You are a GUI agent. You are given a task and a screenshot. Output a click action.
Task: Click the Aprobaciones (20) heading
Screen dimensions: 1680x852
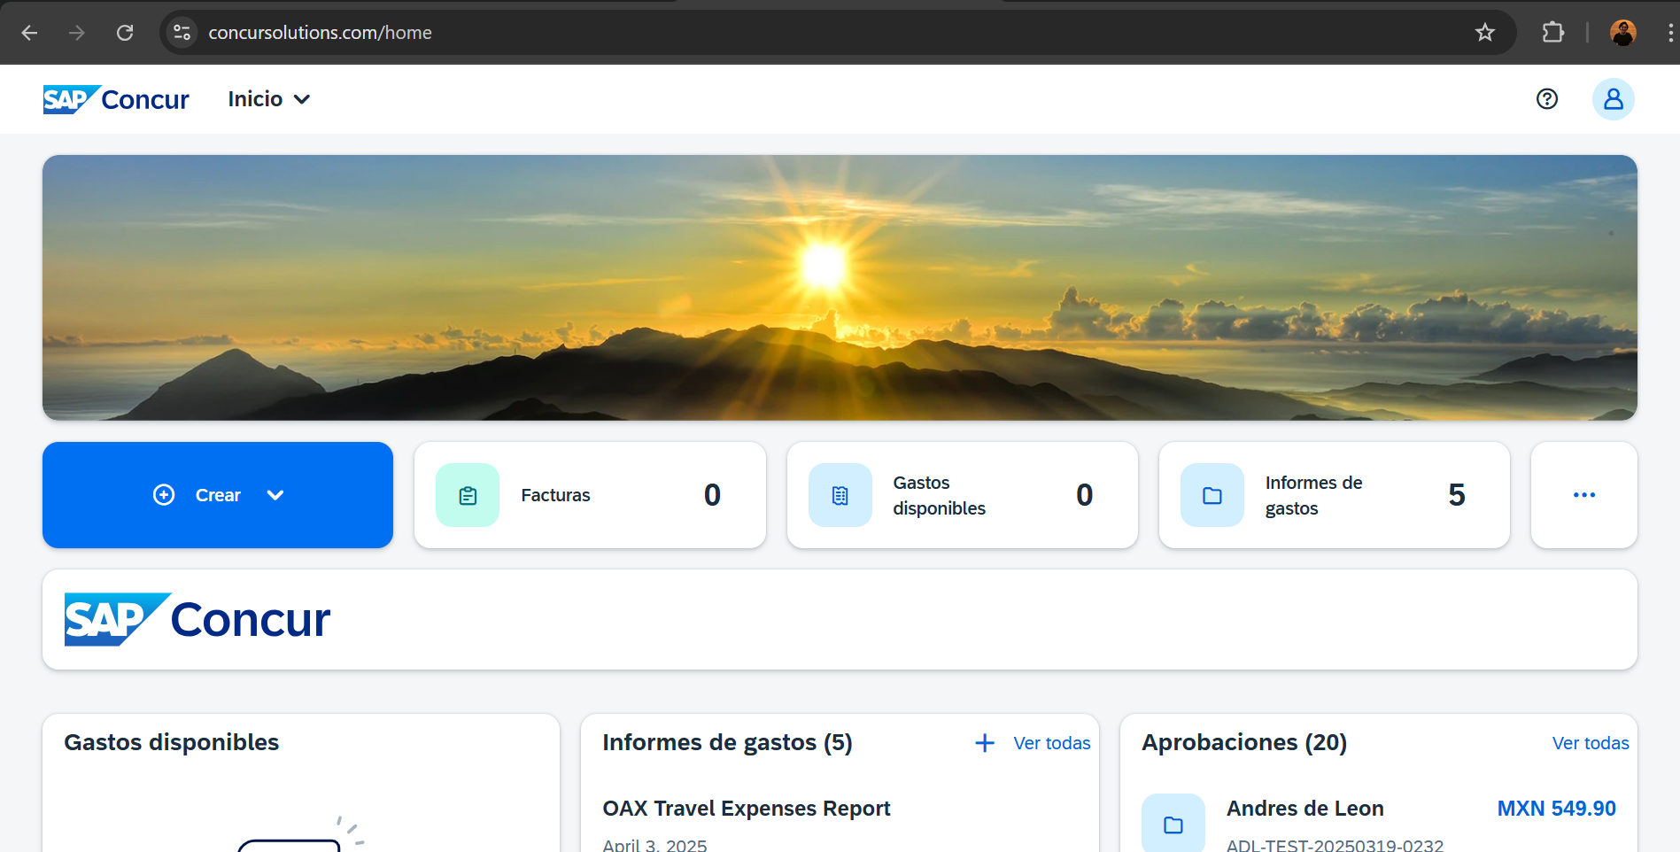click(x=1244, y=742)
